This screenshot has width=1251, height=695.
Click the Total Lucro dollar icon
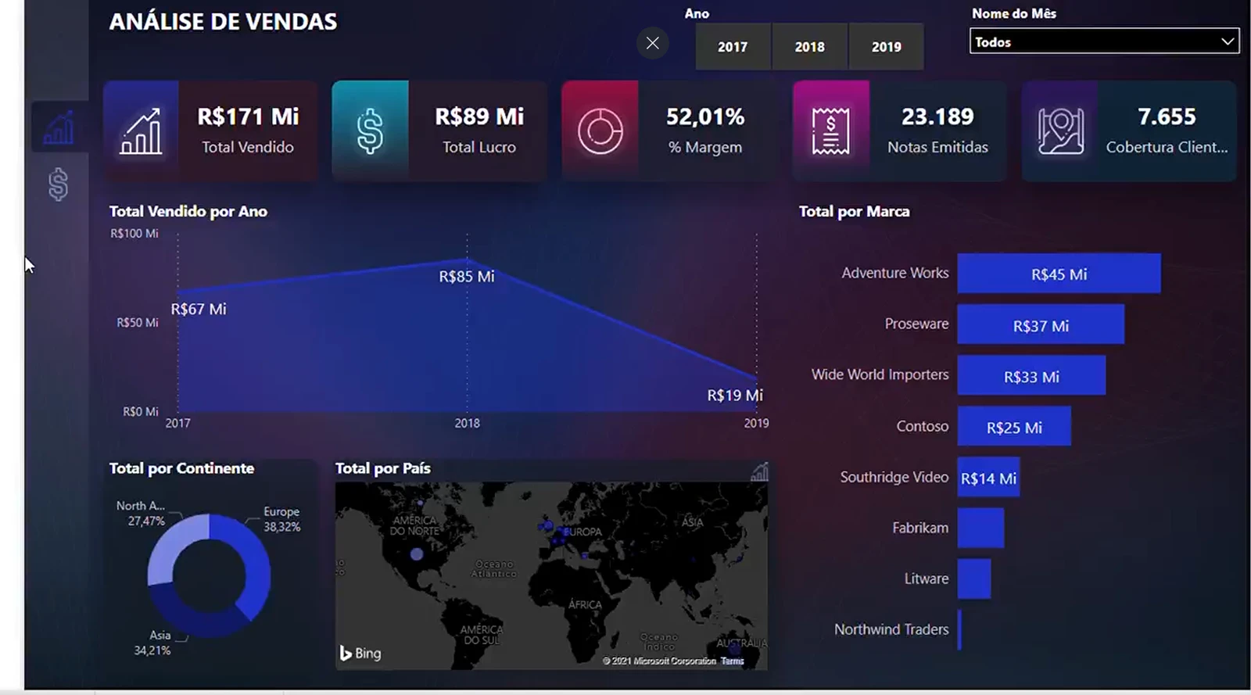click(x=370, y=131)
